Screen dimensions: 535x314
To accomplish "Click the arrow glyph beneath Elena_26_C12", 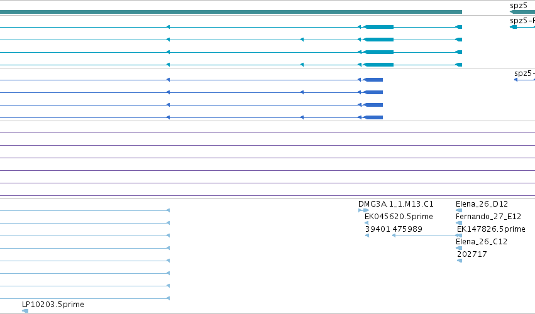I will (459, 248).
